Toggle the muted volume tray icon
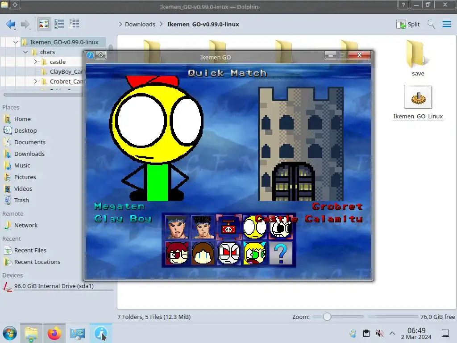This screenshot has width=457, height=343. coord(379,333)
